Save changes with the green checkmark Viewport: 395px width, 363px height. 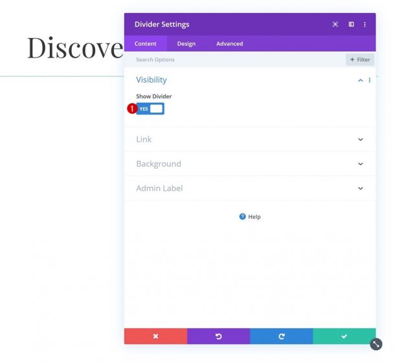[344, 336]
